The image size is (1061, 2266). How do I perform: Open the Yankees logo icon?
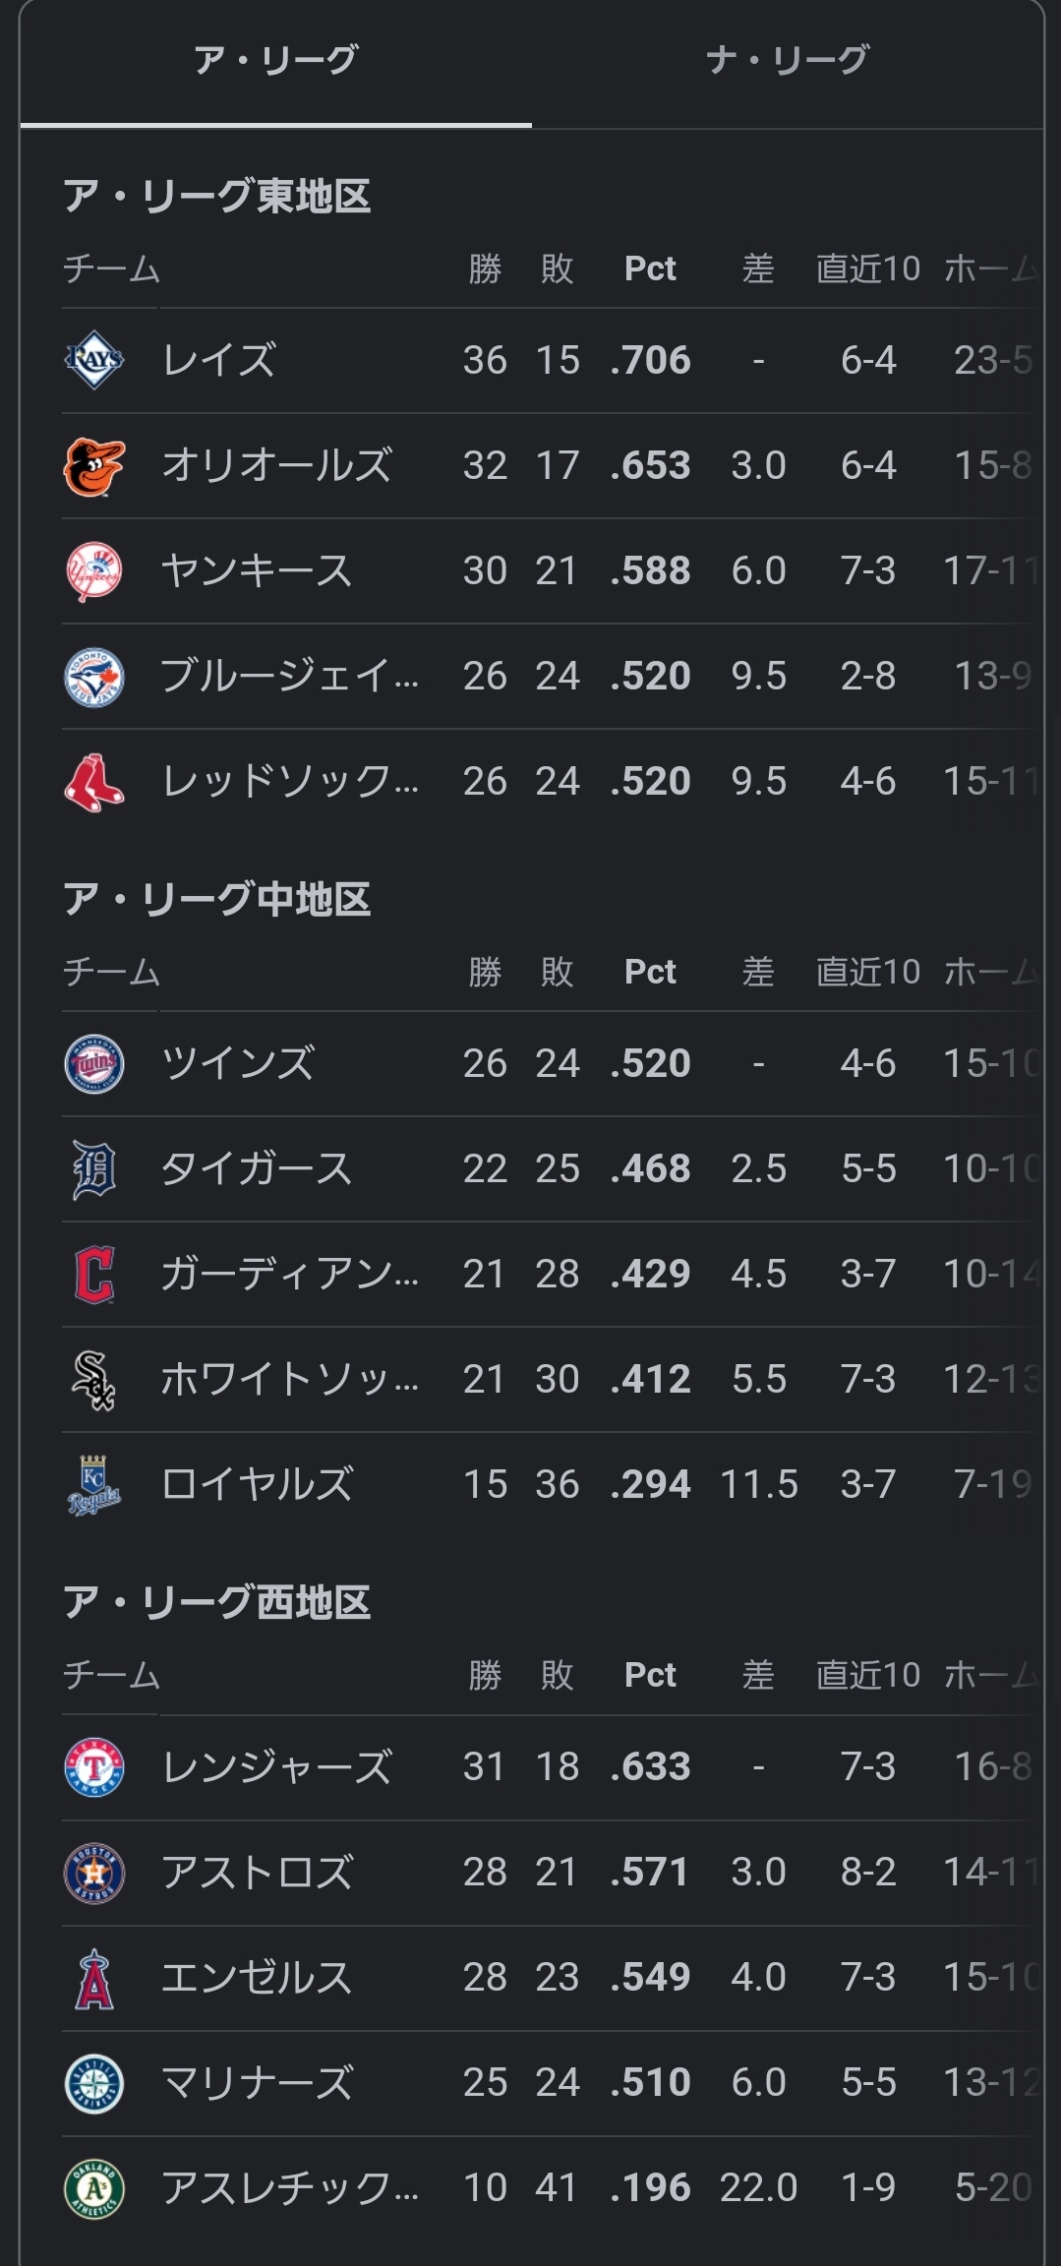click(94, 570)
